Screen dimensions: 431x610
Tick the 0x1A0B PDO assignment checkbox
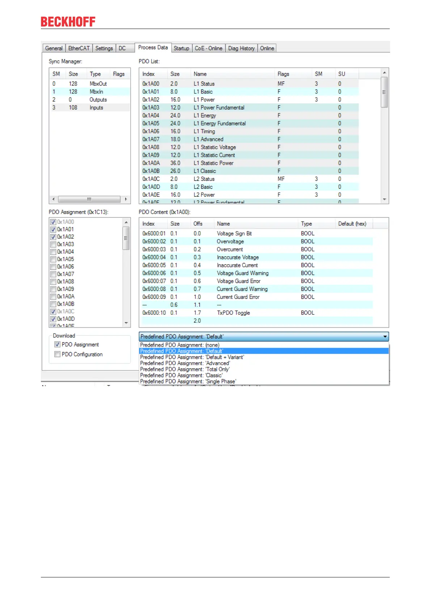tap(53, 304)
